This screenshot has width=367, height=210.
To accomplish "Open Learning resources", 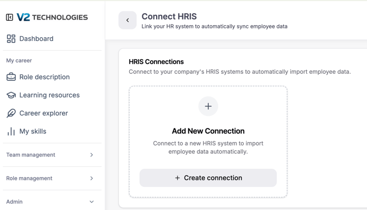I will pos(49,95).
